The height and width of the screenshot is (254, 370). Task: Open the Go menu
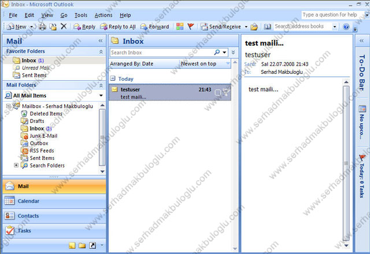click(x=64, y=15)
